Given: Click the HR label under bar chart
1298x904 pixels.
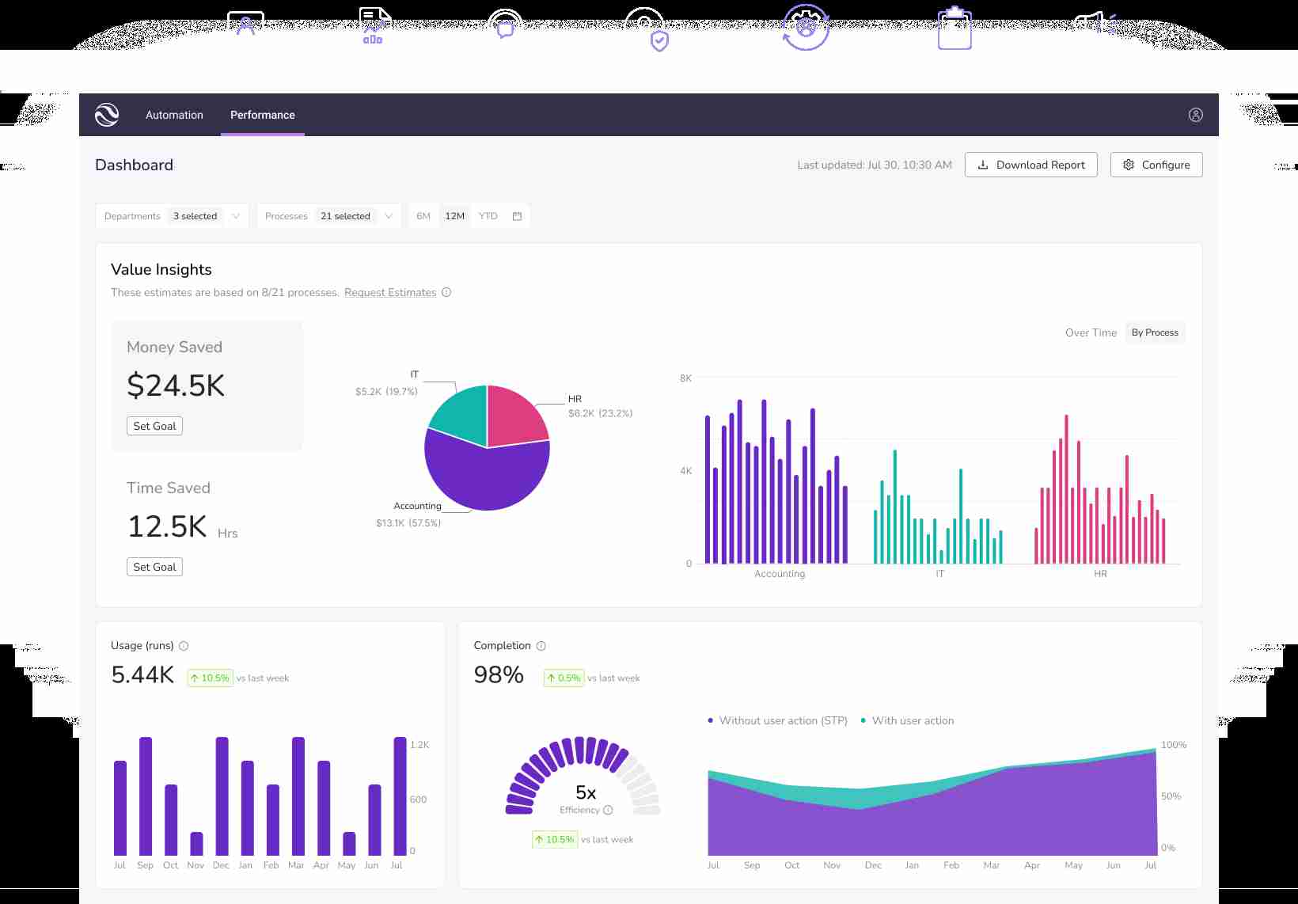Looking at the screenshot, I should pos(1100,574).
